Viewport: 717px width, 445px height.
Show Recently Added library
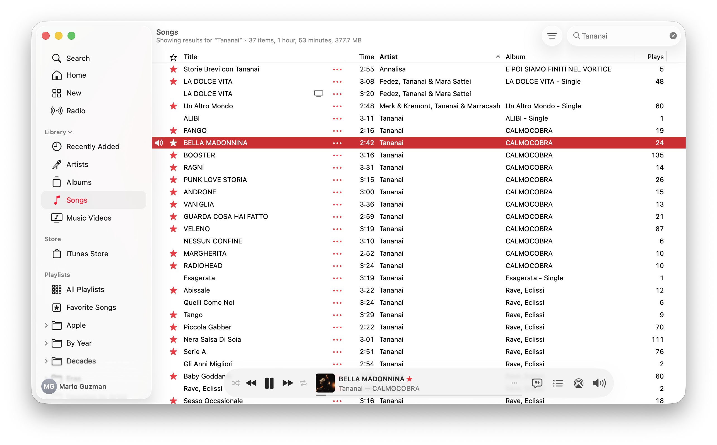point(93,146)
